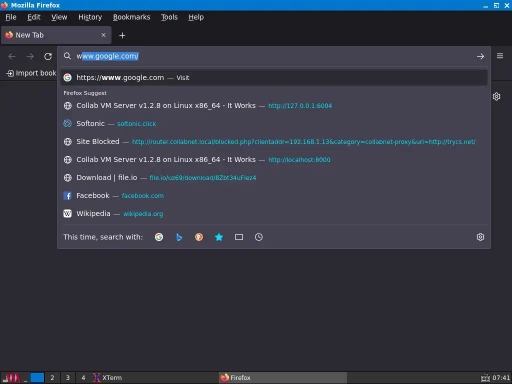Search this time with DuckDuckGo icon
Viewport: 512px width, 384px height.
[x=199, y=237]
